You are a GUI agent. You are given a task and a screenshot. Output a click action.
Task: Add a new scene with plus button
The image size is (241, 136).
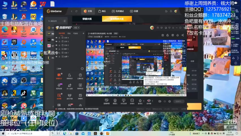point(83,33)
